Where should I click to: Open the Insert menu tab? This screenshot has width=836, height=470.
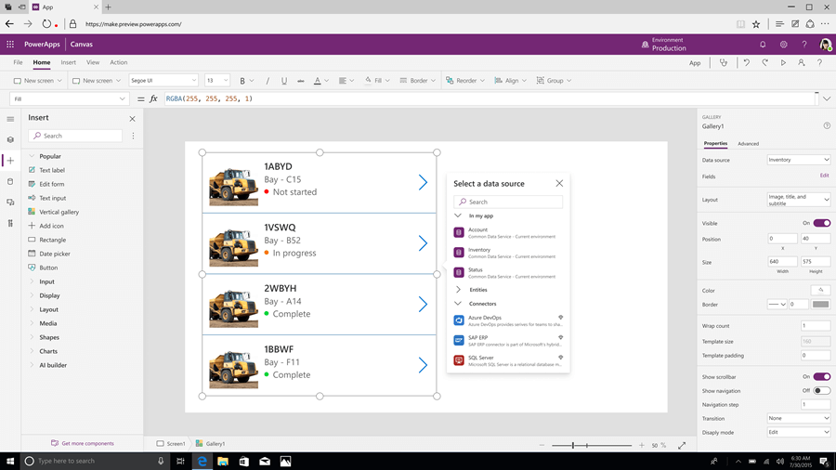[68, 62]
